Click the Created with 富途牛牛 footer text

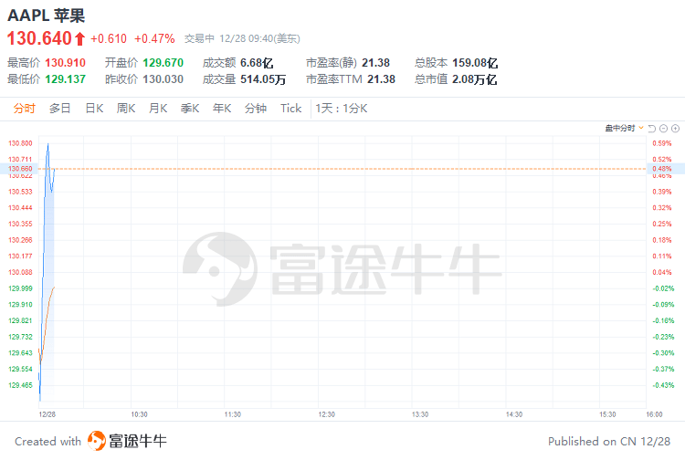click(90, 441)
